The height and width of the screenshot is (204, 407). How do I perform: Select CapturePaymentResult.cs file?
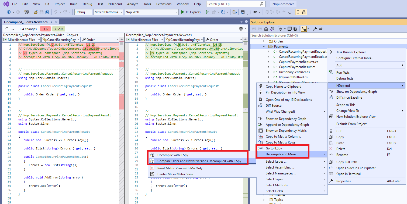297,67
